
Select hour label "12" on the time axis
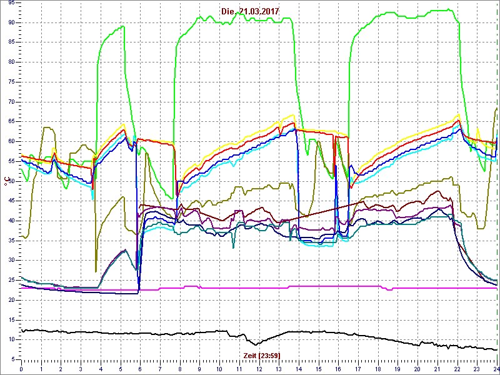pyautogui.click(x=259, y=368)
